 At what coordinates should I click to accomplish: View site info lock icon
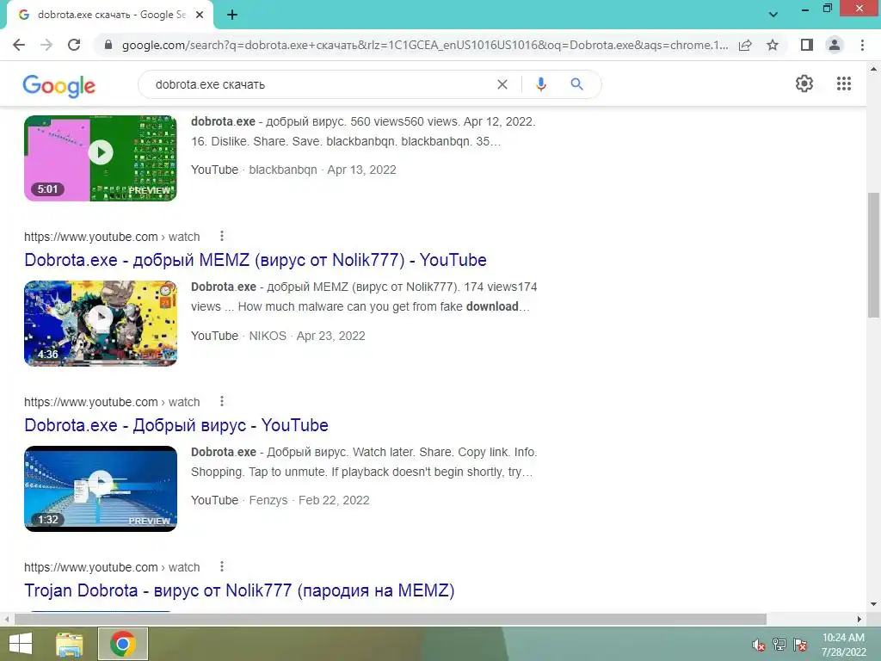[x=108, y=45]
